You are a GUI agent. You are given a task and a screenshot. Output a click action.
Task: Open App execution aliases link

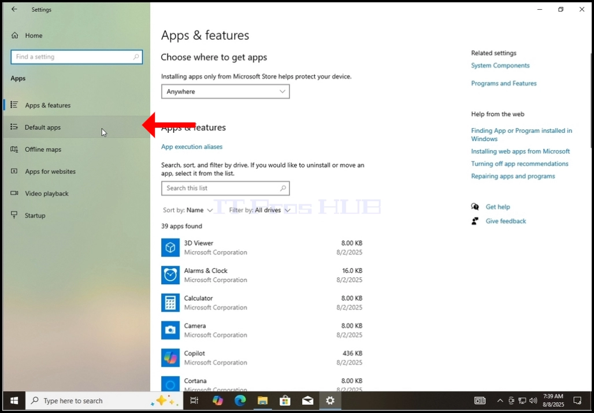(x=192, y=147)
